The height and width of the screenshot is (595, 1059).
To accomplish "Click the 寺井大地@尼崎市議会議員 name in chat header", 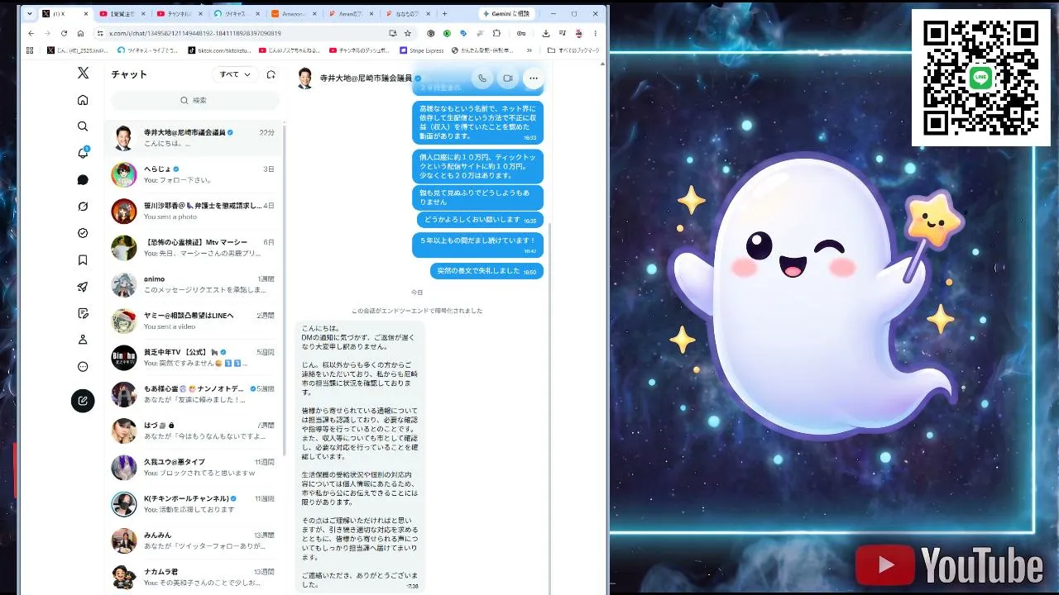I will pos(366,78).
